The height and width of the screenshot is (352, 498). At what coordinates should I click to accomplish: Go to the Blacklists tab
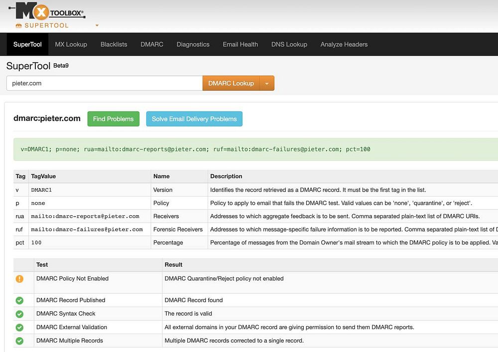pyautogui.click(x=114, y=44)
